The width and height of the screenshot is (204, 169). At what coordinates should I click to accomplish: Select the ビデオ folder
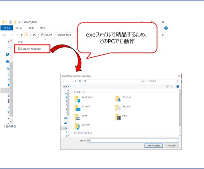coord(121,117)
